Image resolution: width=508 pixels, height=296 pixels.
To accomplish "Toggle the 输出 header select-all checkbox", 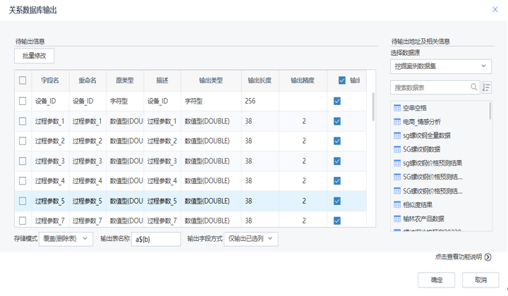I will (342, 80).
